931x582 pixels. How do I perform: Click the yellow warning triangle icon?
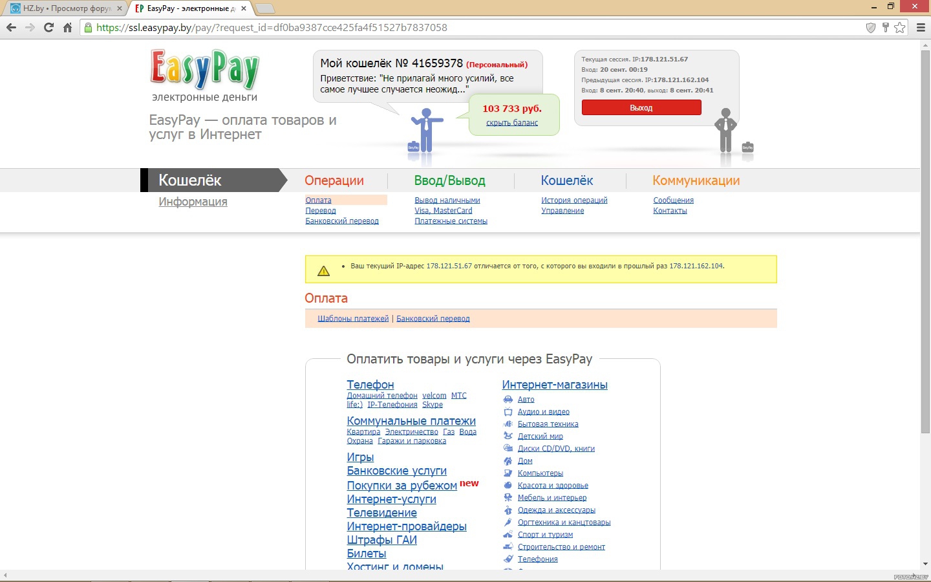[x=324, y=271]
